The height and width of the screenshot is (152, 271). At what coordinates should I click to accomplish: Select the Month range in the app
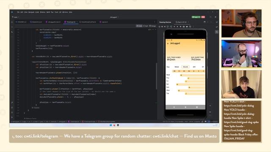(x=185, y=67)
